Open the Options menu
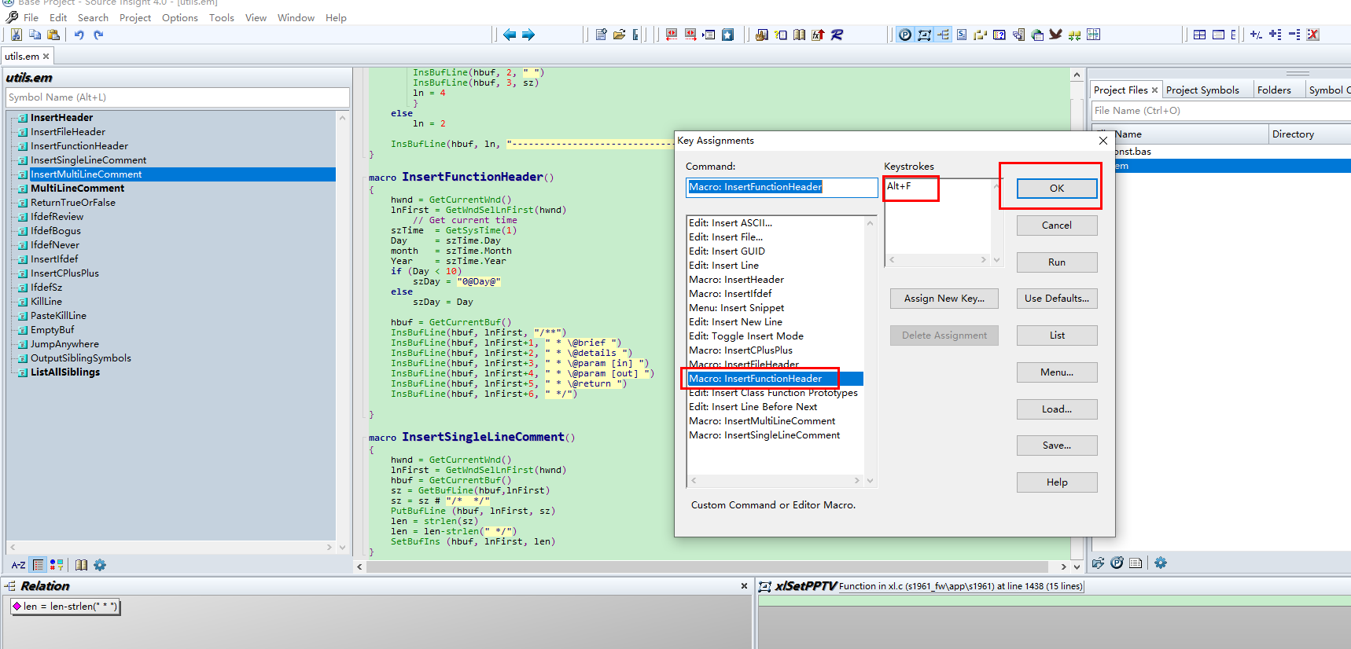 pyautogui.click(x=179, y=17)
